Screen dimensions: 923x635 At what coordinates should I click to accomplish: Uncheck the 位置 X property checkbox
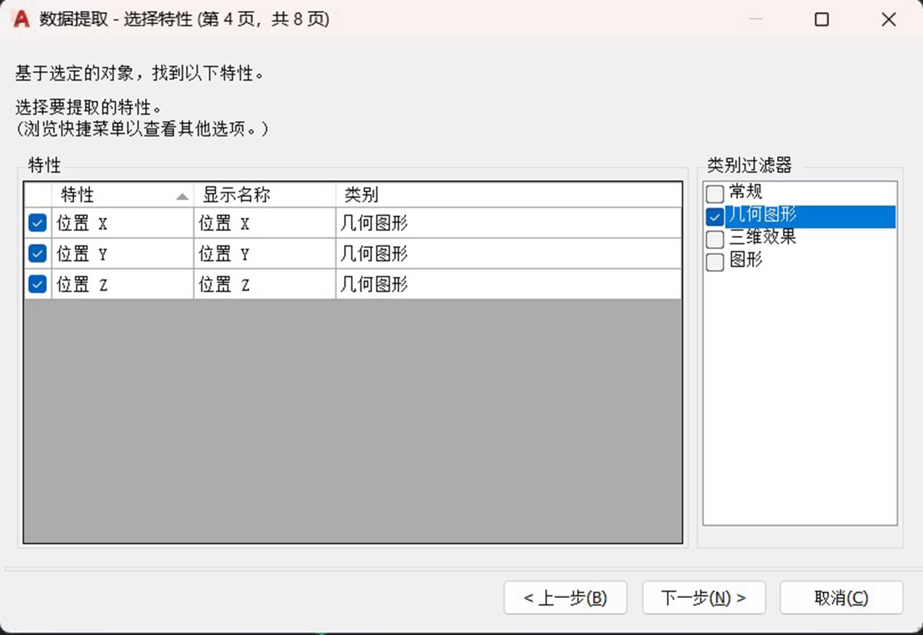click(x=37, y=223)
